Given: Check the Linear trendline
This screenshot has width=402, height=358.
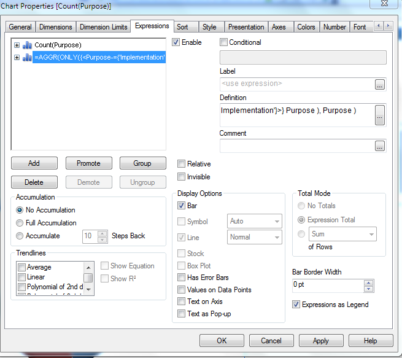Looking at the screenshot, I should [x=22, y=277].
